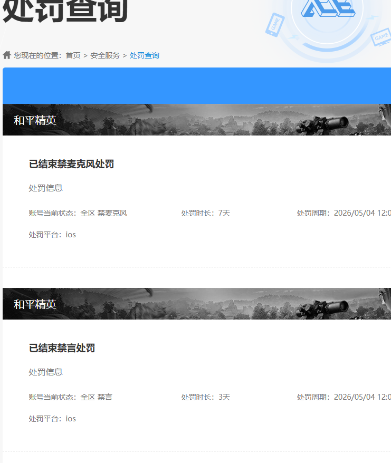391x463 pixels.
Task: Click 处罚信息 under the 禁麦克风 penalty
Action: click(45, 188)
